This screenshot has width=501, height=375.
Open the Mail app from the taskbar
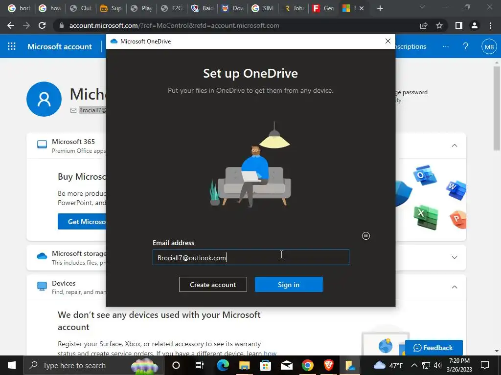pyautogui.click(x=287, y=365)
